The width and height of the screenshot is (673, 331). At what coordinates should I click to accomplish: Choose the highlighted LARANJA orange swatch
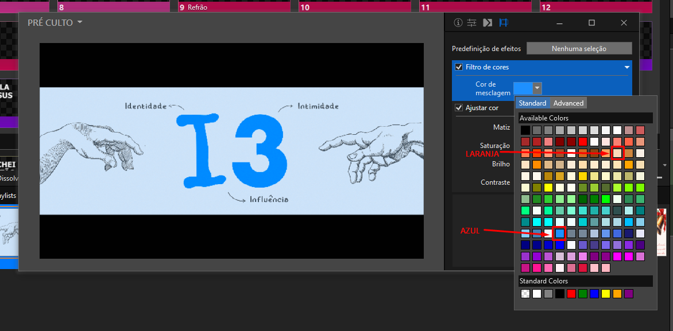point(618,153)
